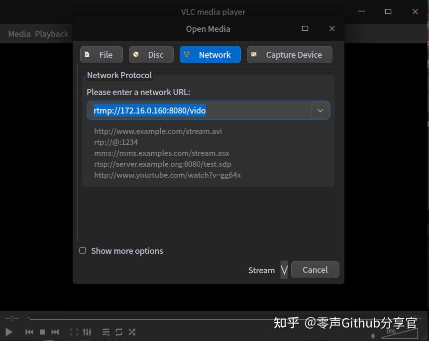Jump back using the Previous icon

pos(29,332)
